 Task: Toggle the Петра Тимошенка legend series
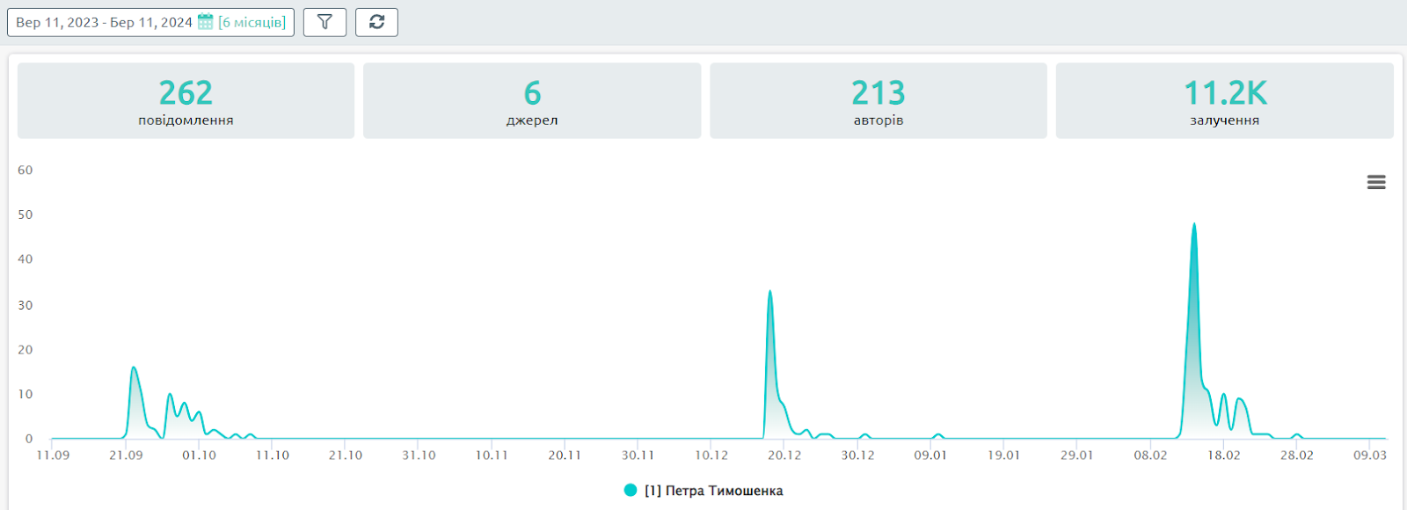(x=713, y=491)
